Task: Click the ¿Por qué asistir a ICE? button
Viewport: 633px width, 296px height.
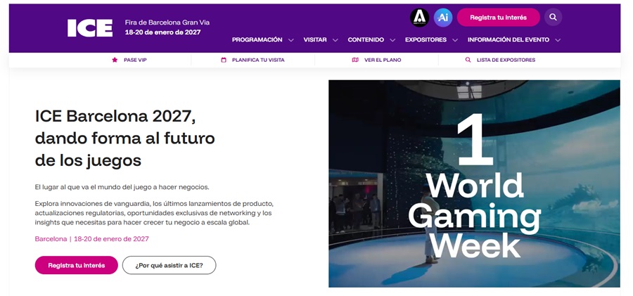Action: 169,265
